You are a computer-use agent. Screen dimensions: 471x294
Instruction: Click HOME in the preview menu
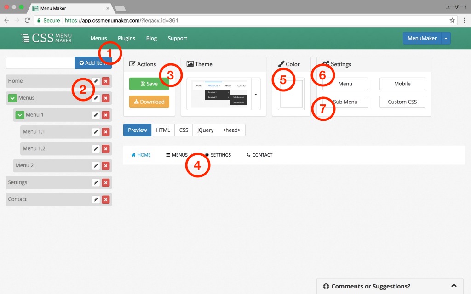pos(141,155)
